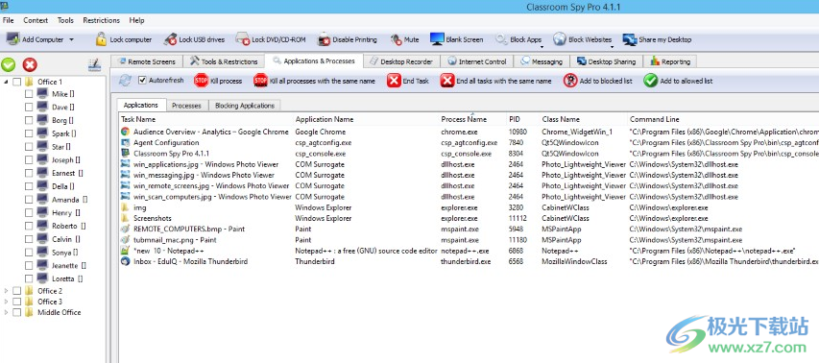Select the REMOTE_COMPUTERS.bmp - Paint row

pyautogui.click(x=470, y=229)
